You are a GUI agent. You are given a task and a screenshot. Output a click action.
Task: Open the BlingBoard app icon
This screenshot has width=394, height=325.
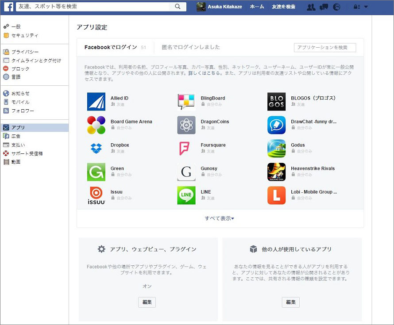186,102
